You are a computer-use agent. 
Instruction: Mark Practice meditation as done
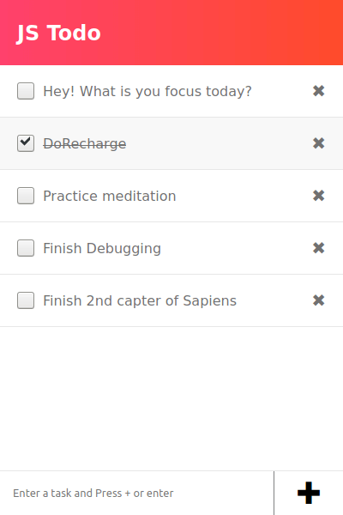click(x=26, y=196)
